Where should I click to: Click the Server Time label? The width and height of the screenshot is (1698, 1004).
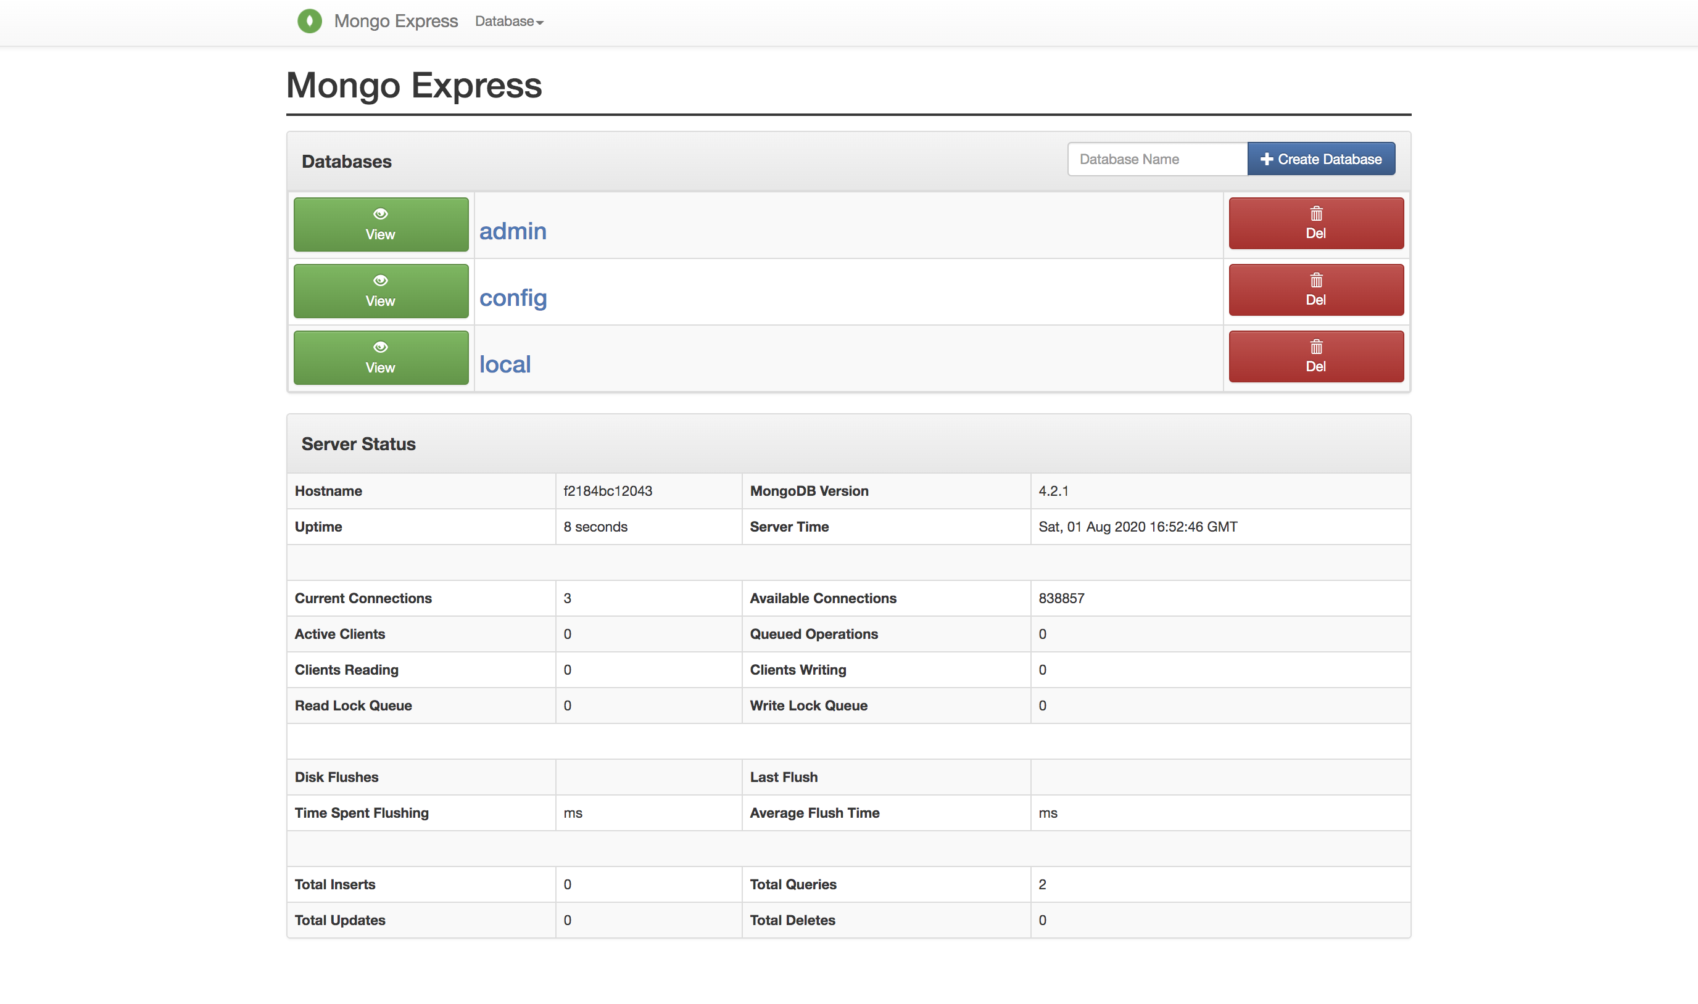(x=789, y=527)
